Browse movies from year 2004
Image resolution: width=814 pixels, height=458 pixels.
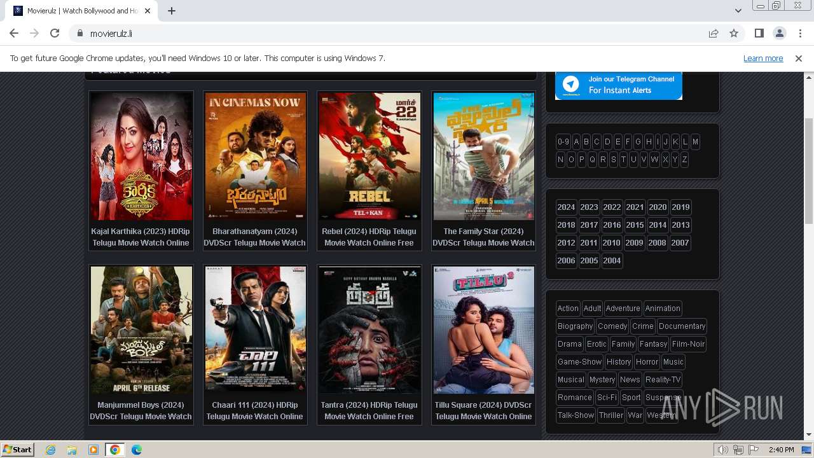[612, 261]
